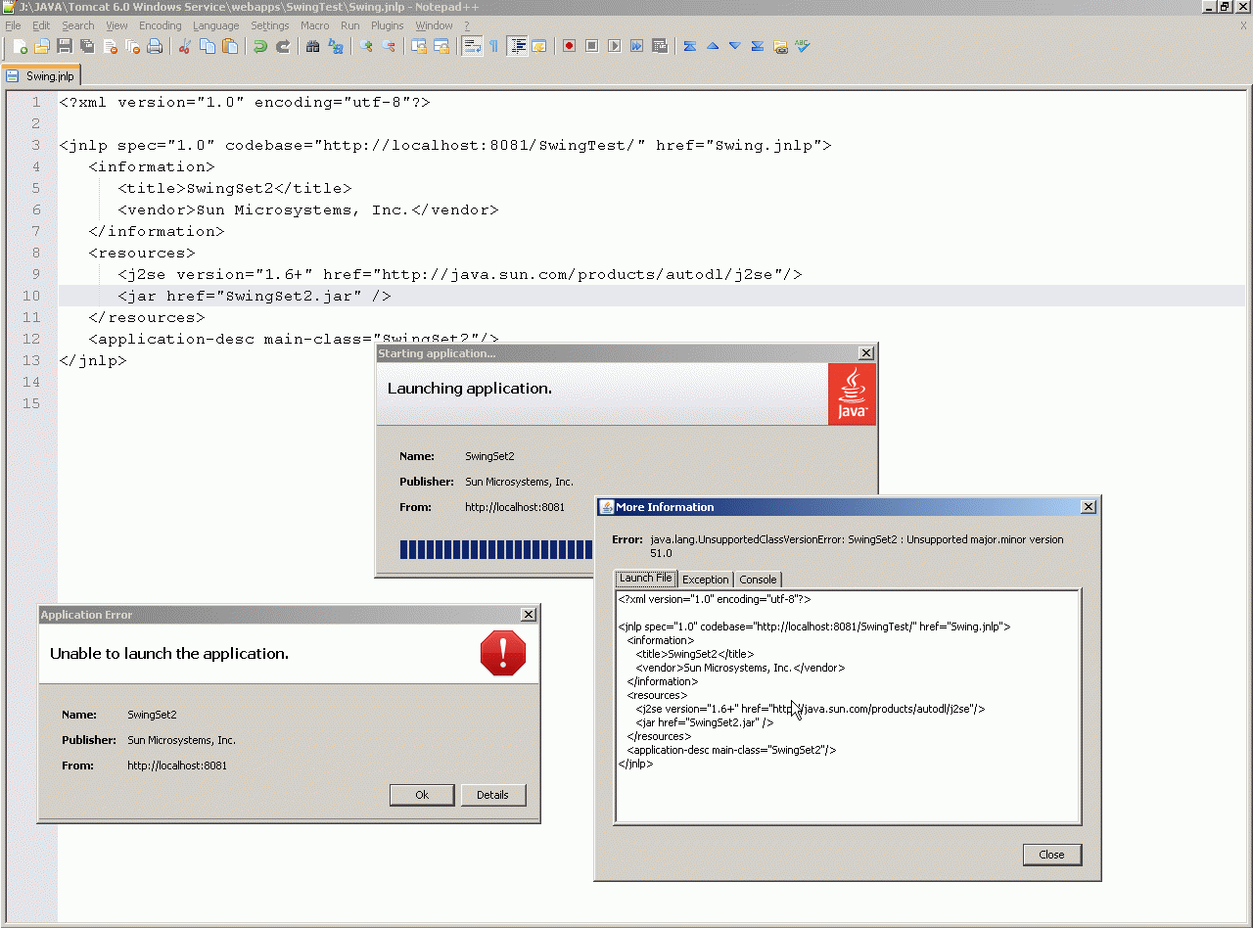The image size is (1253, 928).
Task: Open the Settings menu
Action: (x=270, y=25)
